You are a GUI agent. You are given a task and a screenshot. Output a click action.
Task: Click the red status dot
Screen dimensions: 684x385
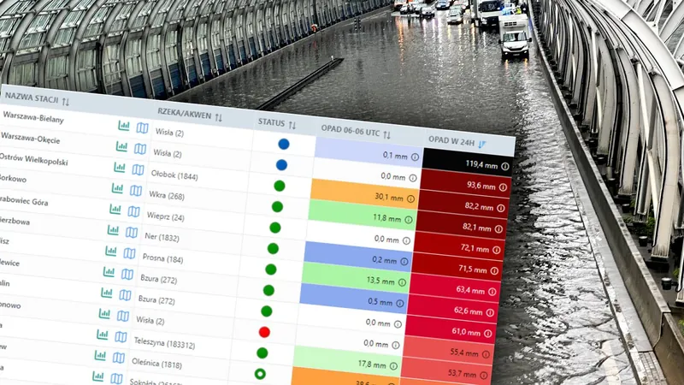264,331
